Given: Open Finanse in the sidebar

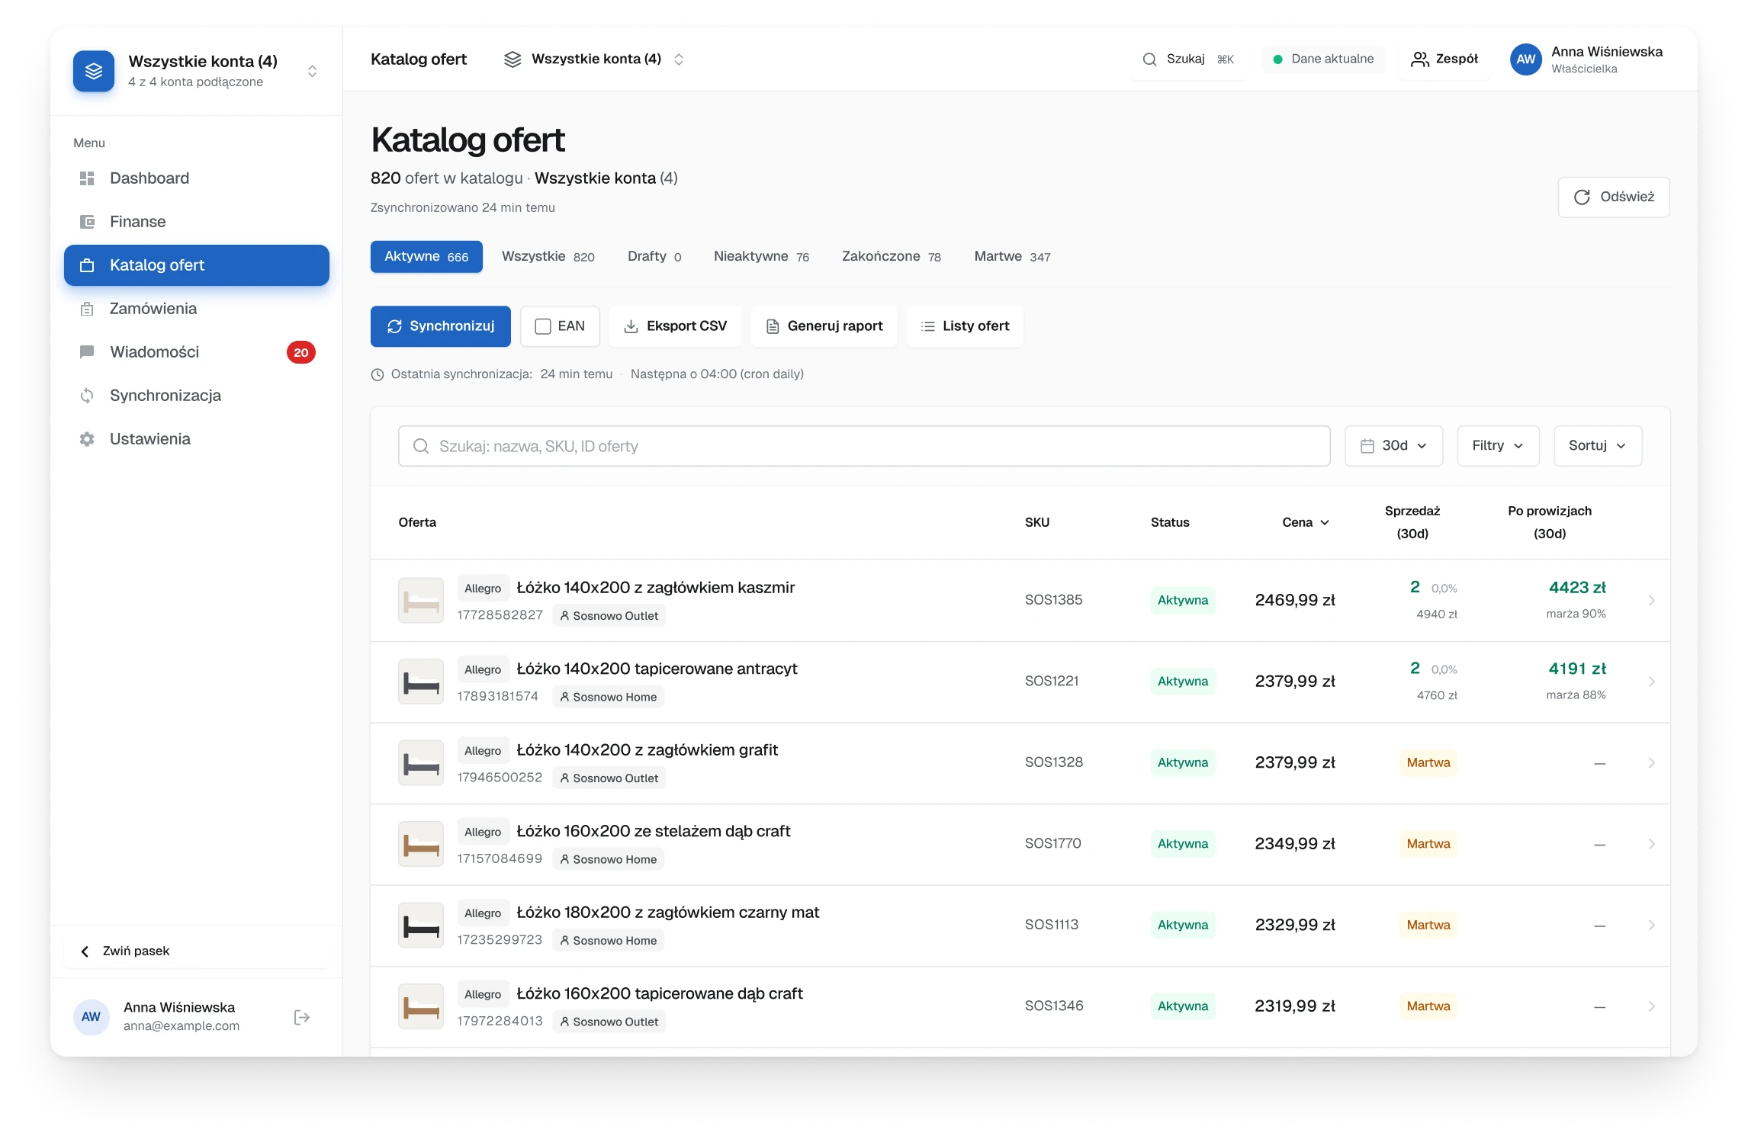Looking at the screenshot, I should tap(196, 222).
